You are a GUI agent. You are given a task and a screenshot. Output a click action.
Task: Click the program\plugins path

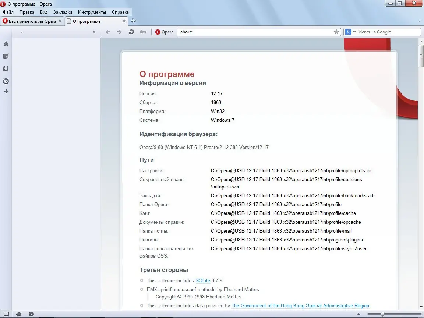coord(287,240)
